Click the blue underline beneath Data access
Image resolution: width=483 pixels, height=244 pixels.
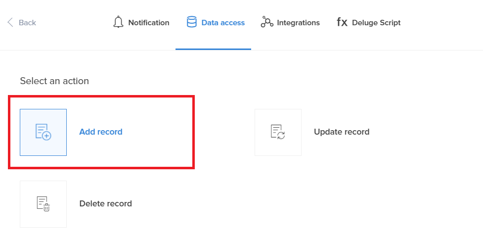click(x=213, y=49)
